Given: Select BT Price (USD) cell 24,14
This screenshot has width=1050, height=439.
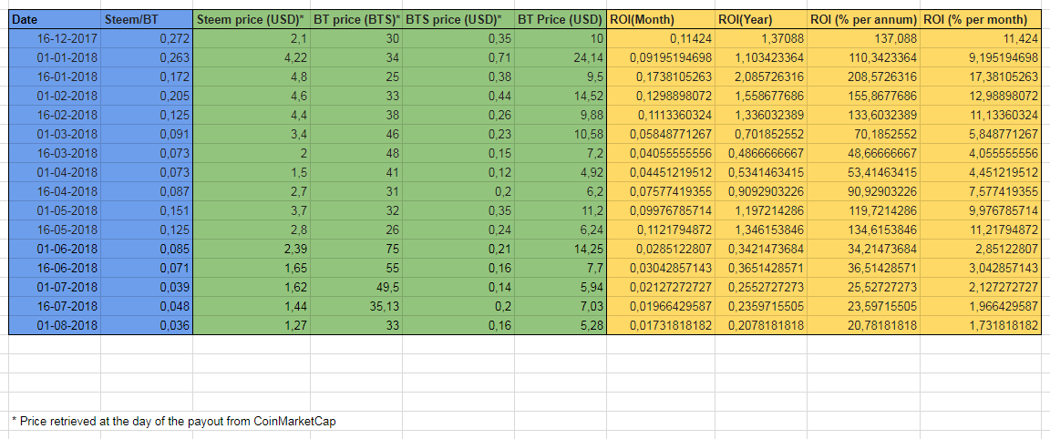Looking at the screenshot, I should (561, 57).
